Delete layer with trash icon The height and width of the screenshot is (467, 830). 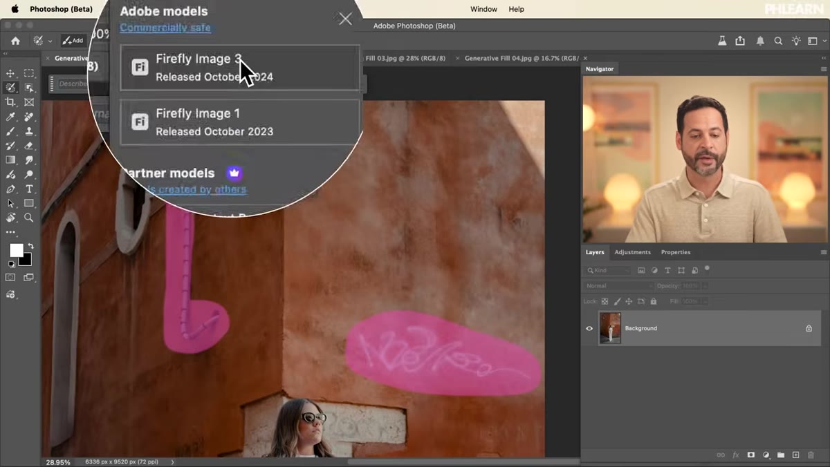click(811, 455)
